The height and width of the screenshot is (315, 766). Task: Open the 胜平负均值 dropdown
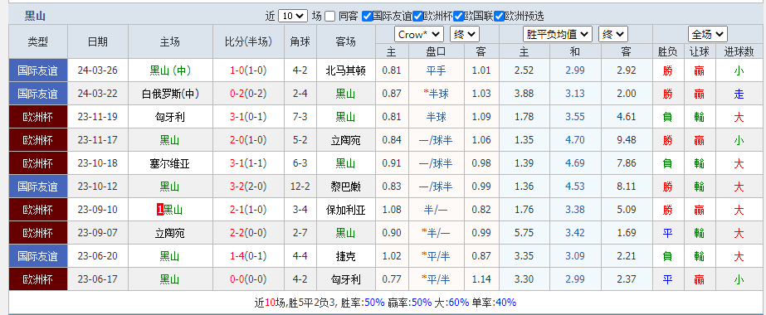(558, 34)
